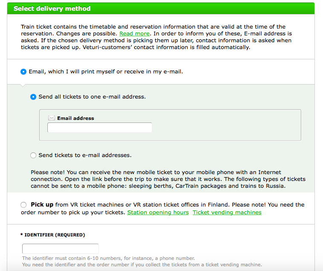Click the "Select delivery method" green header

coord(52,9)
